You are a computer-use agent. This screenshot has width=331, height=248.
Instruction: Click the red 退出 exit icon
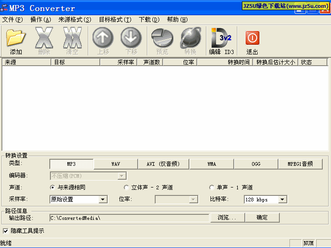(252, 38)
